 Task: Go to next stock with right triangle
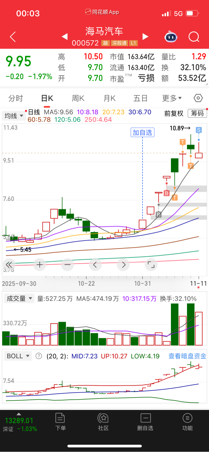point(146,36)
